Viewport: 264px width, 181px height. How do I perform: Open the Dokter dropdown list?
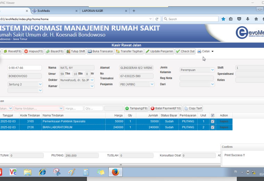click(x=92, y=80)
